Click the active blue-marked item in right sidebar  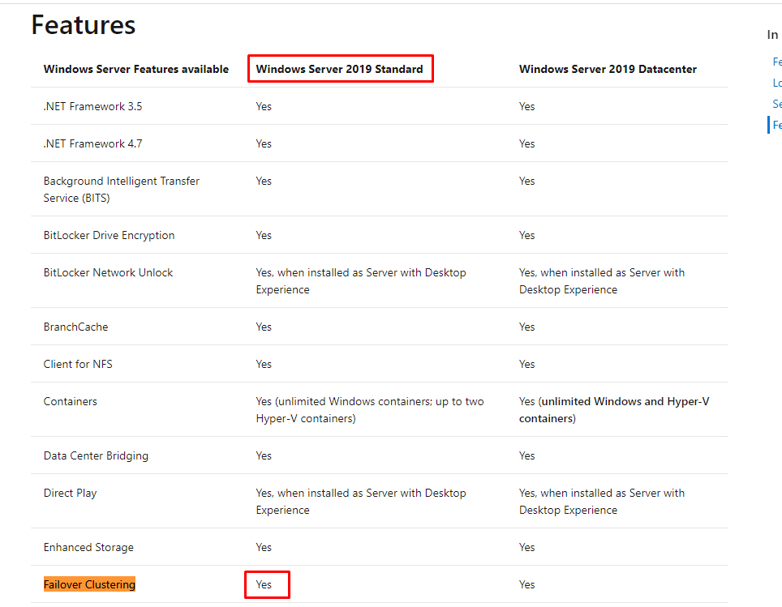[777, 125]
